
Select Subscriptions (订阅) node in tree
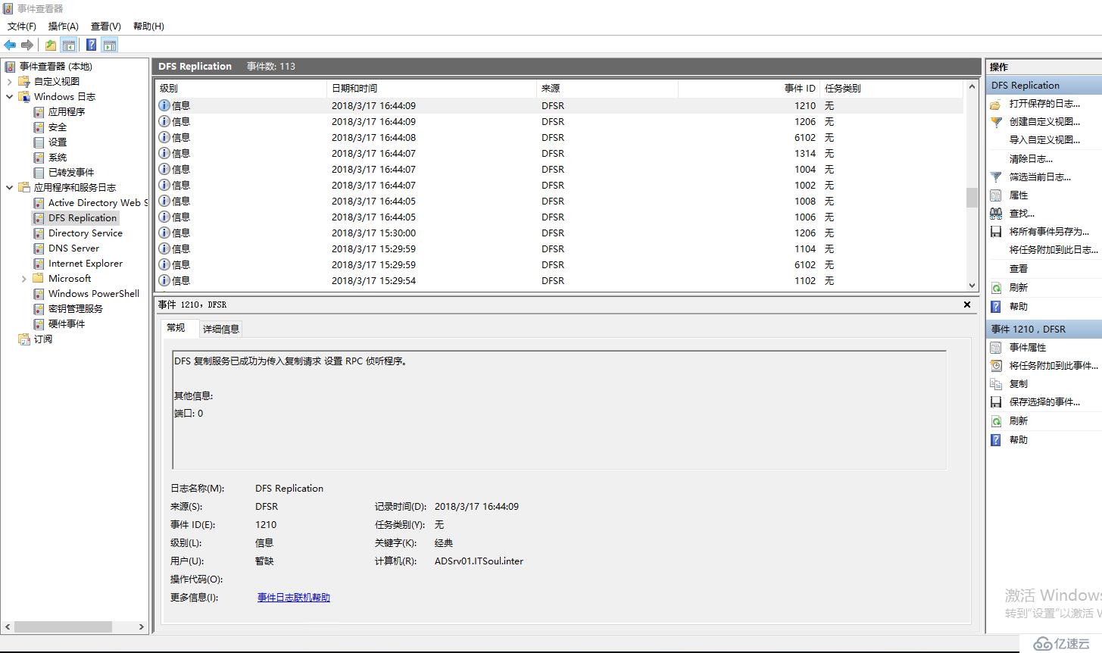point(43,339)
